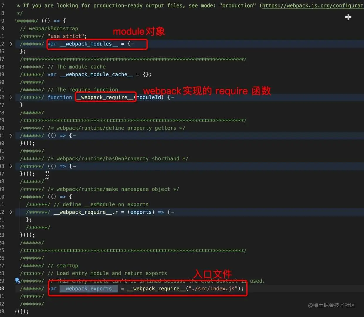Screen dimensions: 364x317
Task: Click the // webpackBootstrap comment
Action: pos(49,28)
